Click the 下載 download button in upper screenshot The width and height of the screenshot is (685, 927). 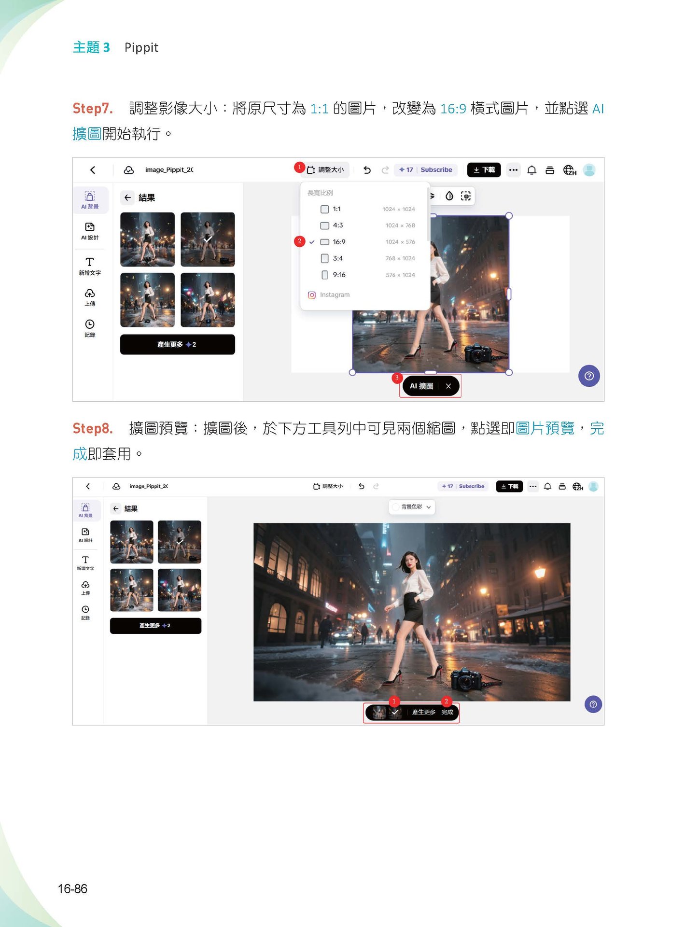484,170
